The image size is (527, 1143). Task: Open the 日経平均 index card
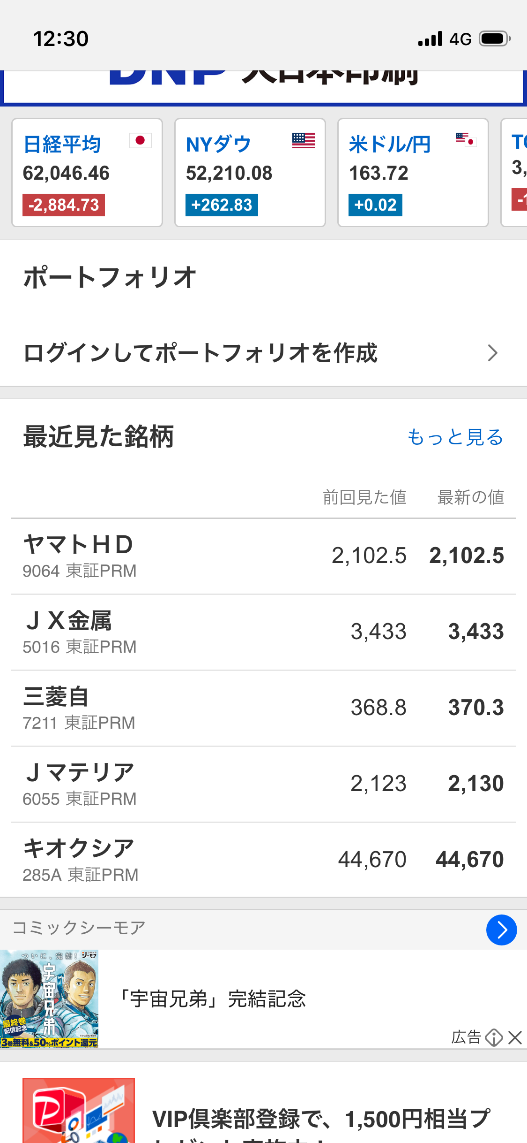point(87,173)
